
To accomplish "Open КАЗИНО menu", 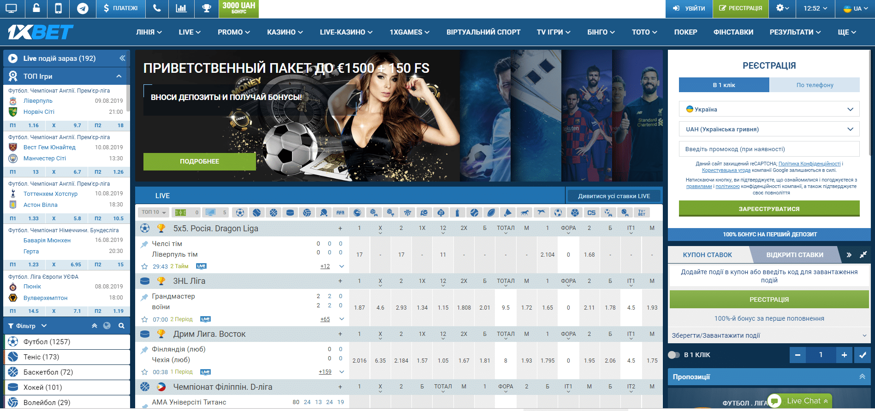I will [285, 32].
